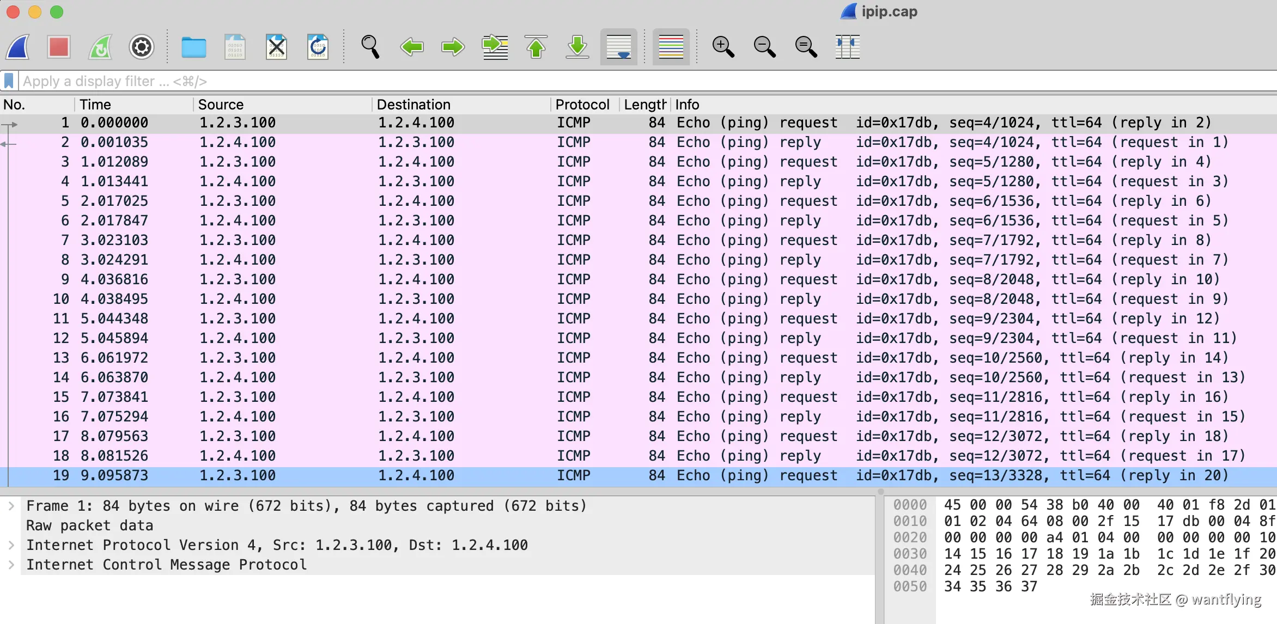
Task: Sort by the Protocol column header
Action: (582, 105)
